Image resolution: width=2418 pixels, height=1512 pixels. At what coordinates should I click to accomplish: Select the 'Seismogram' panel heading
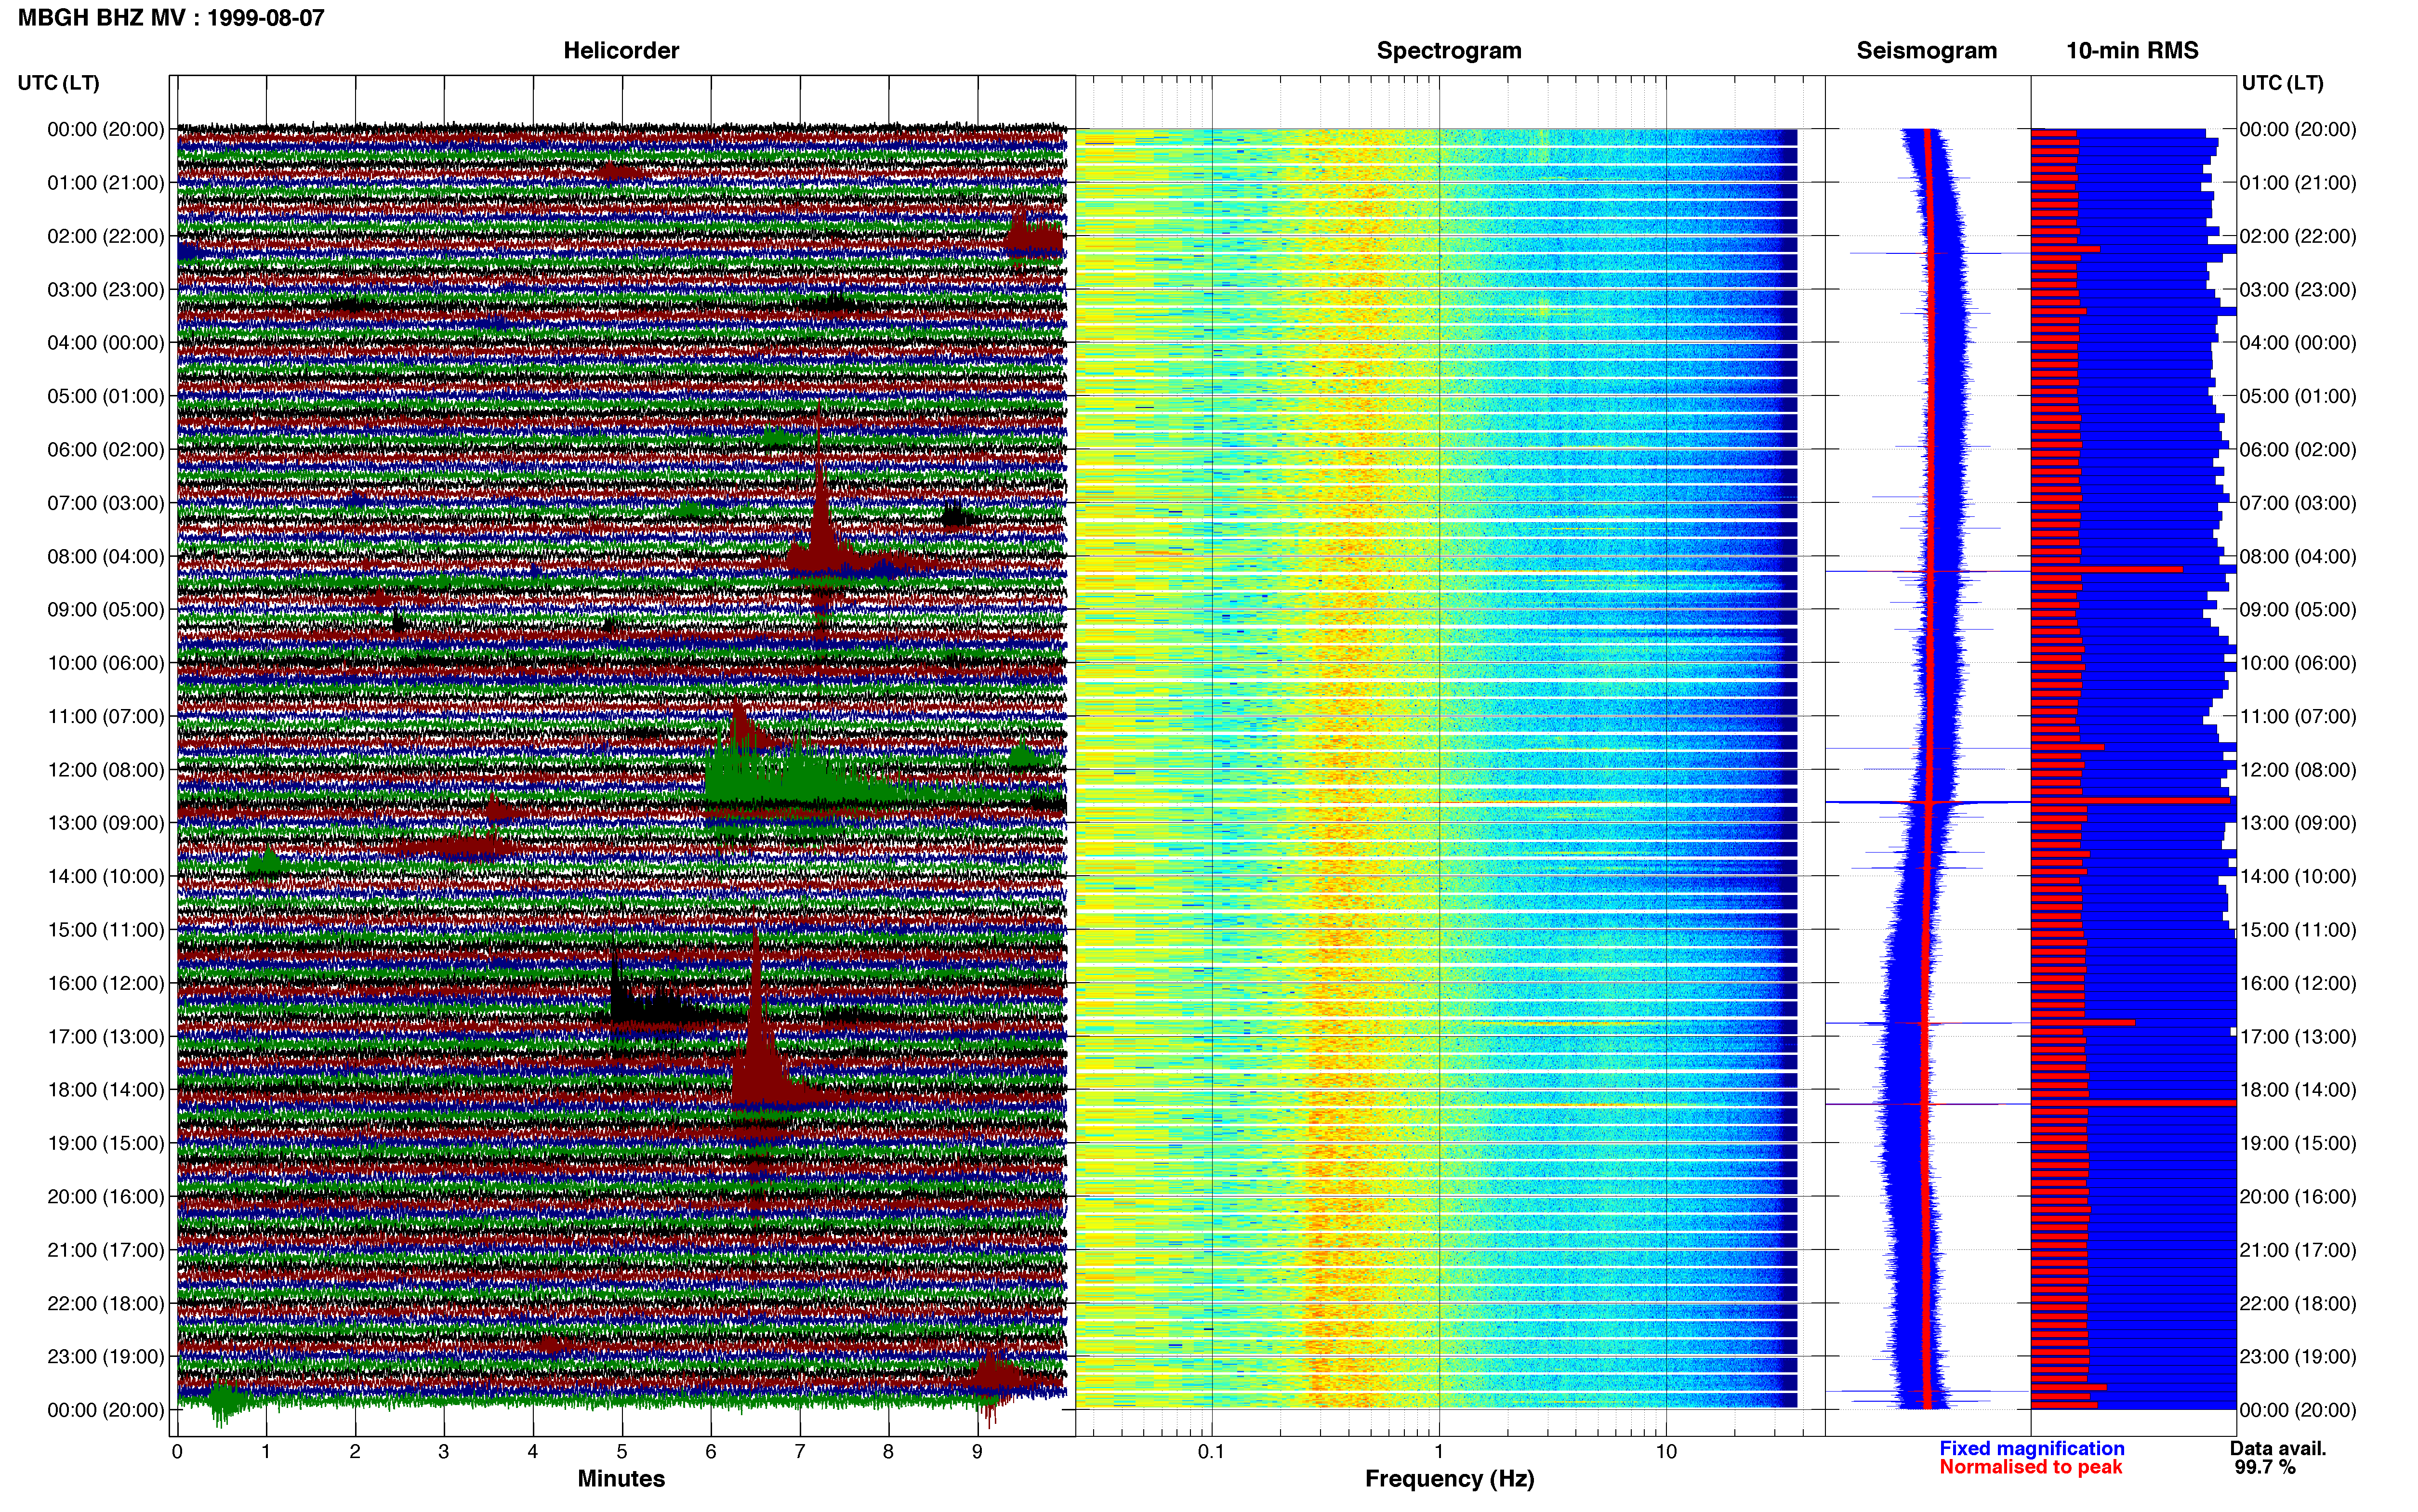coord(1926,51)
